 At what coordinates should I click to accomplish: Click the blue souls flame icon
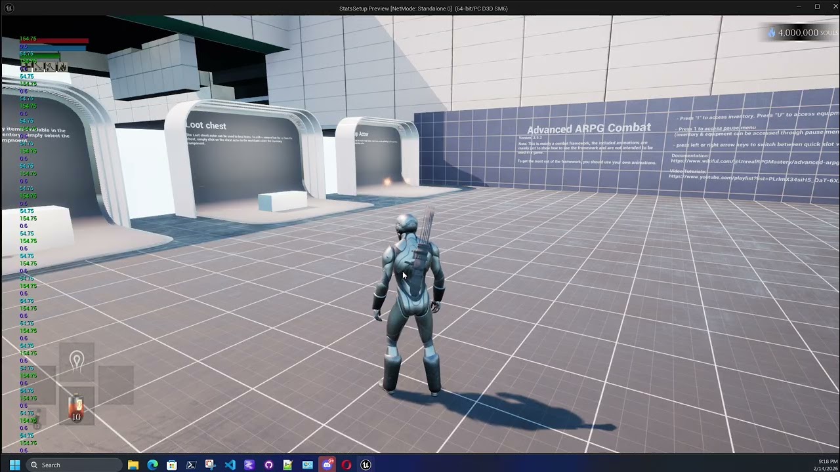coord(772,32)
